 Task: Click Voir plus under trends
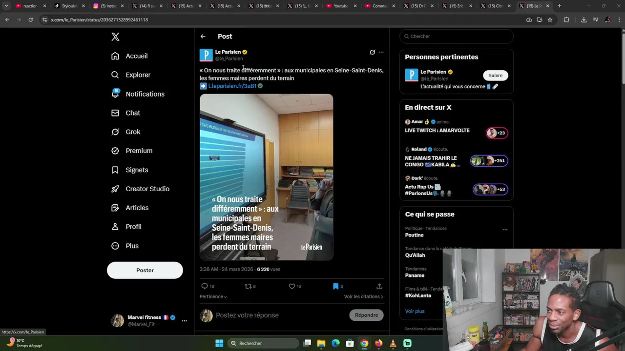415,312
